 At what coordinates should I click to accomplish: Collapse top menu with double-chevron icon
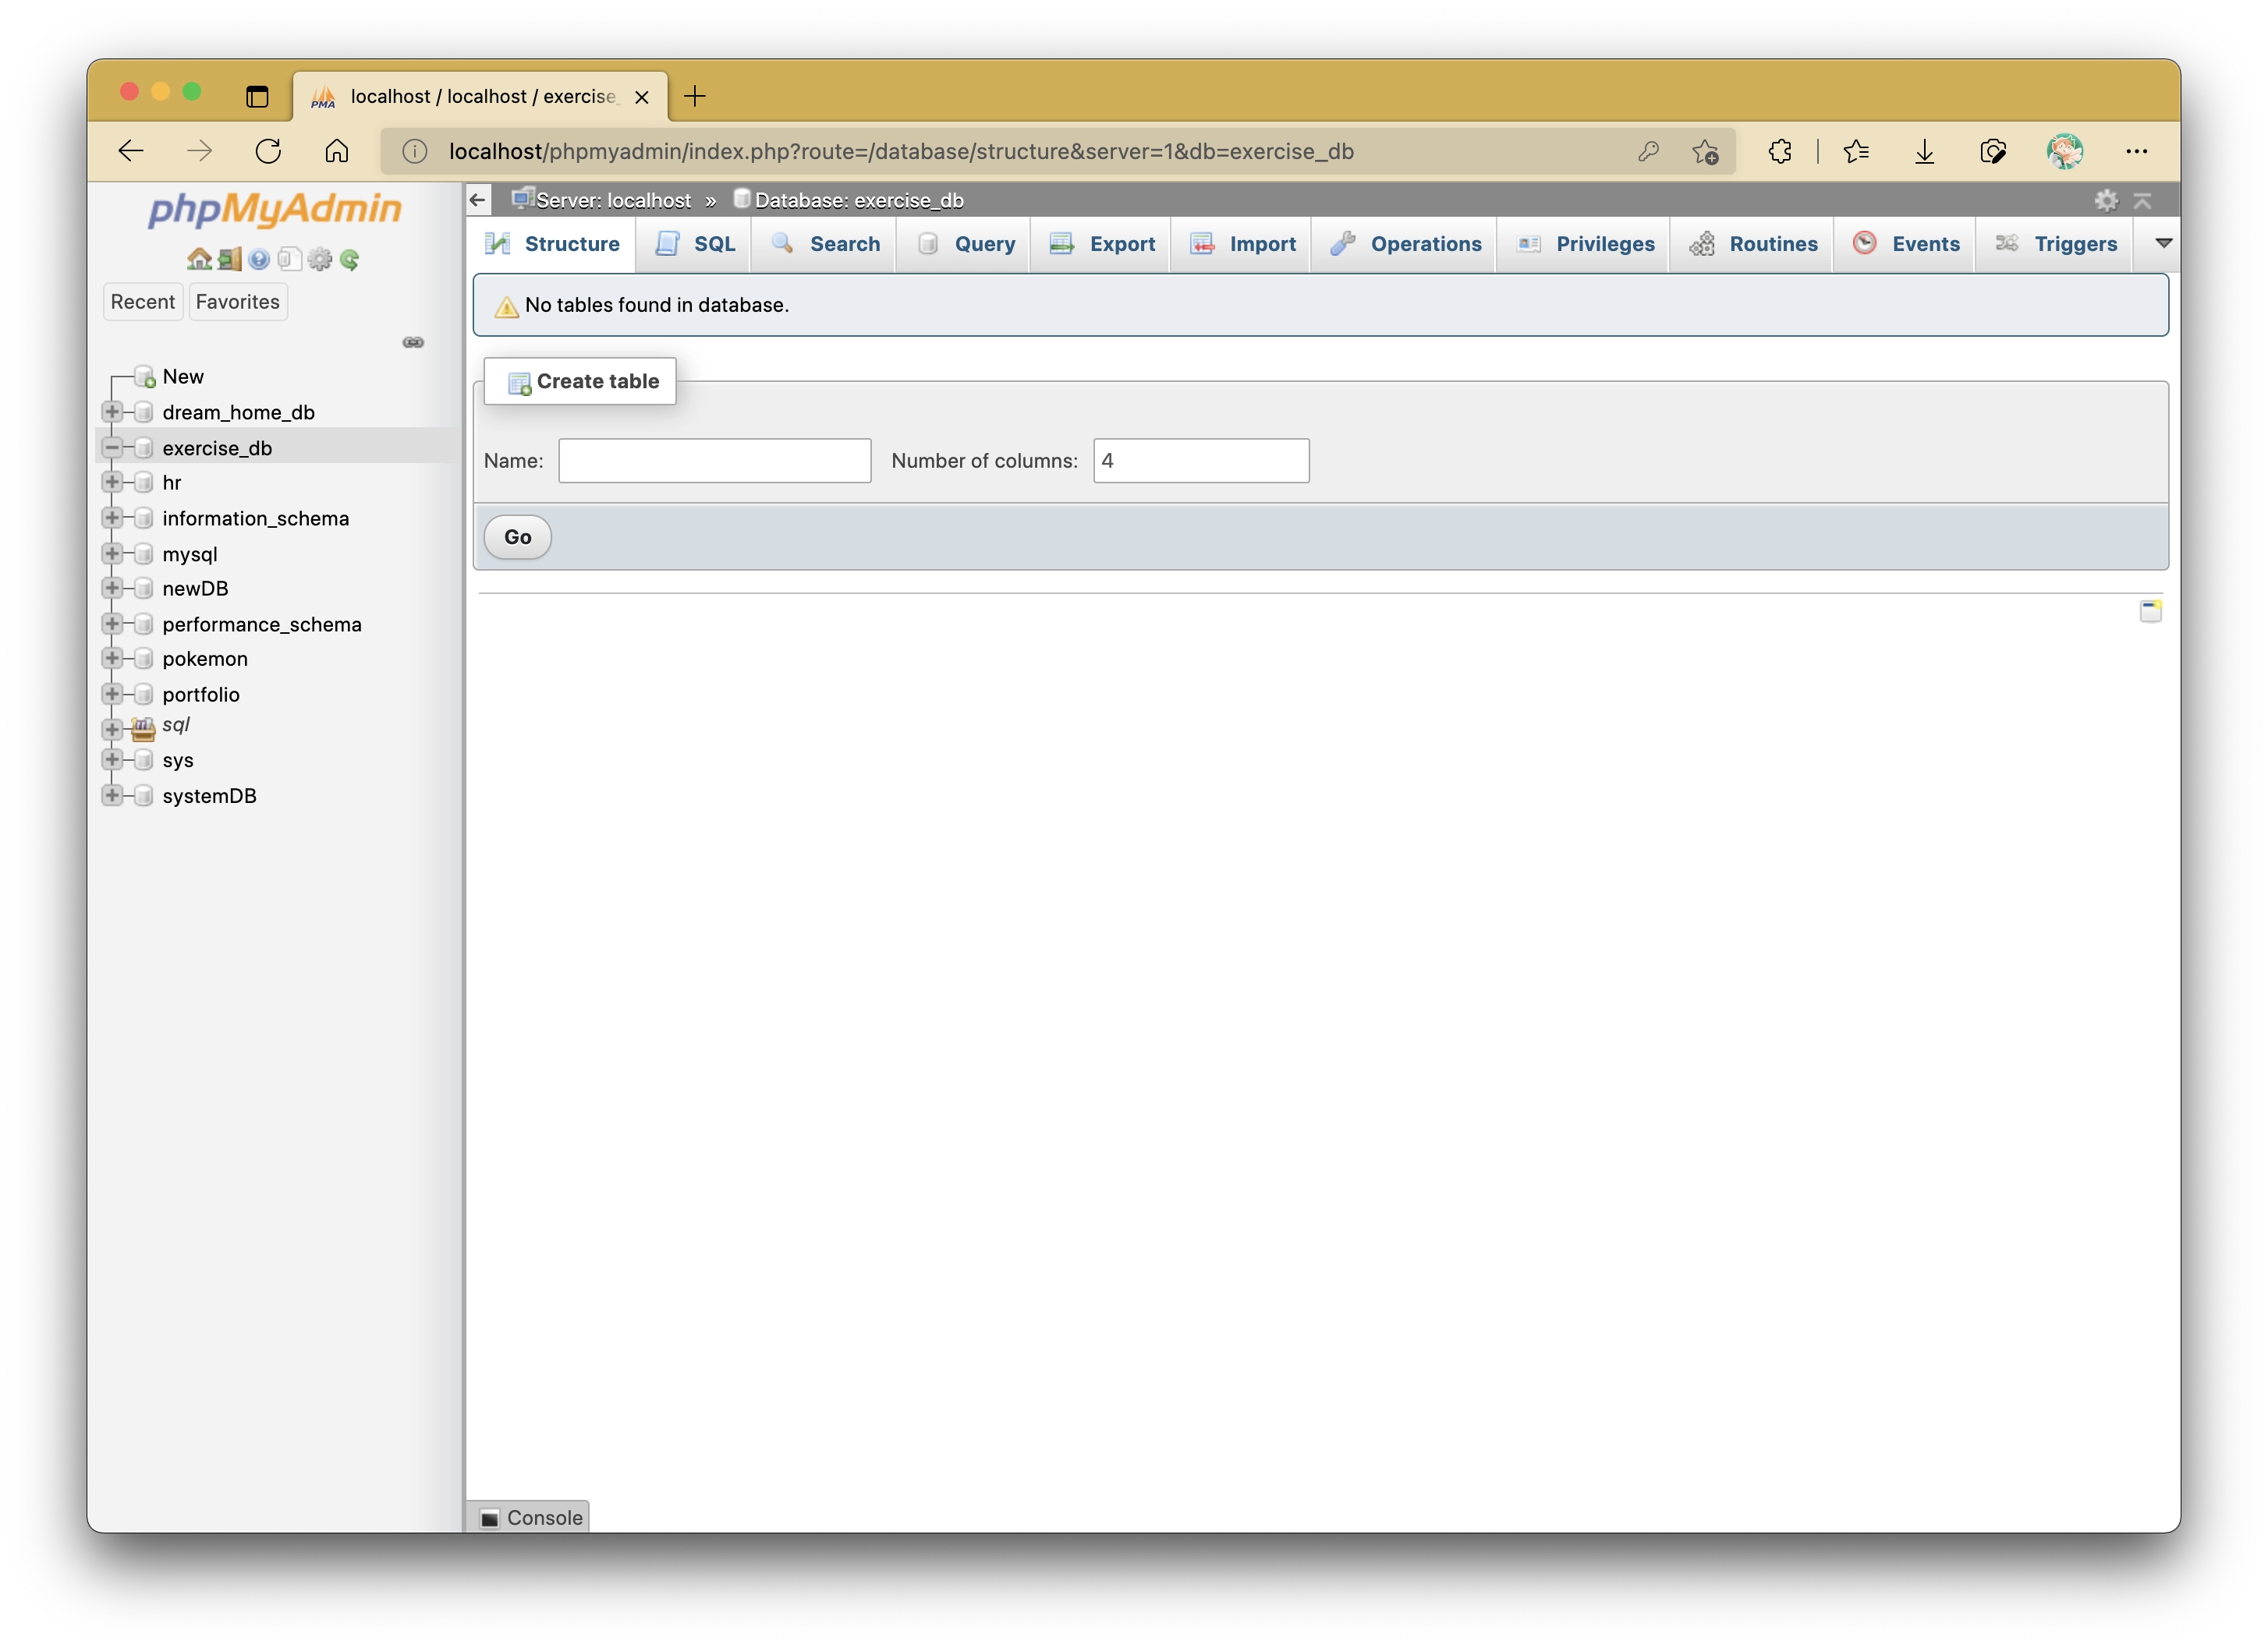[2142, 201]
